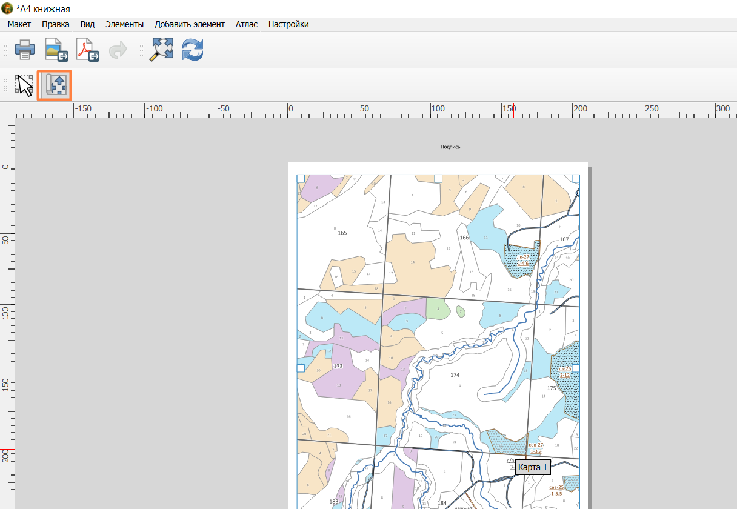Click quarter number 175 on the map

[x=552, y=388]
